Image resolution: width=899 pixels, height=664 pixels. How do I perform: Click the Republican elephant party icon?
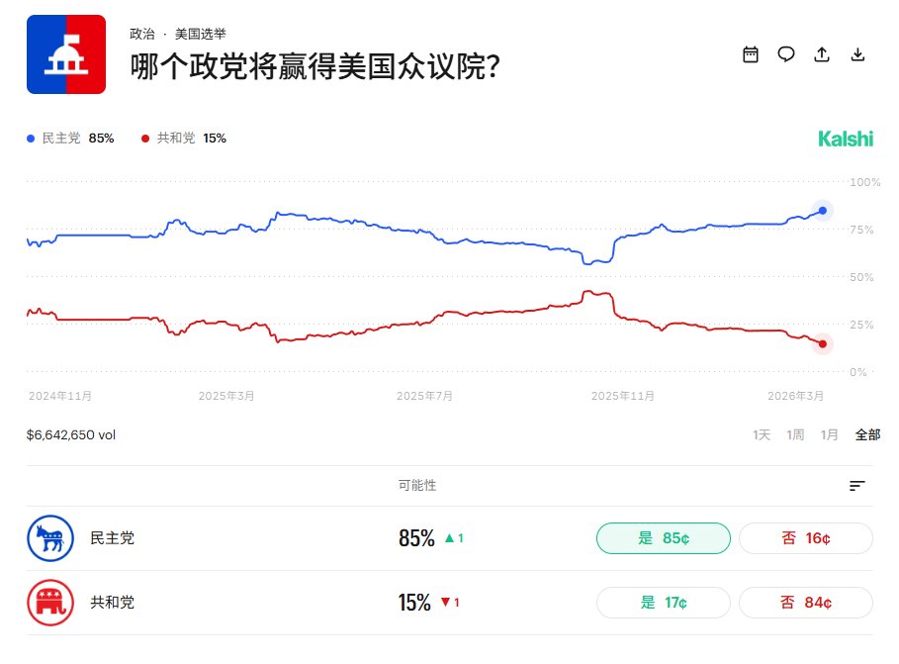49,602
